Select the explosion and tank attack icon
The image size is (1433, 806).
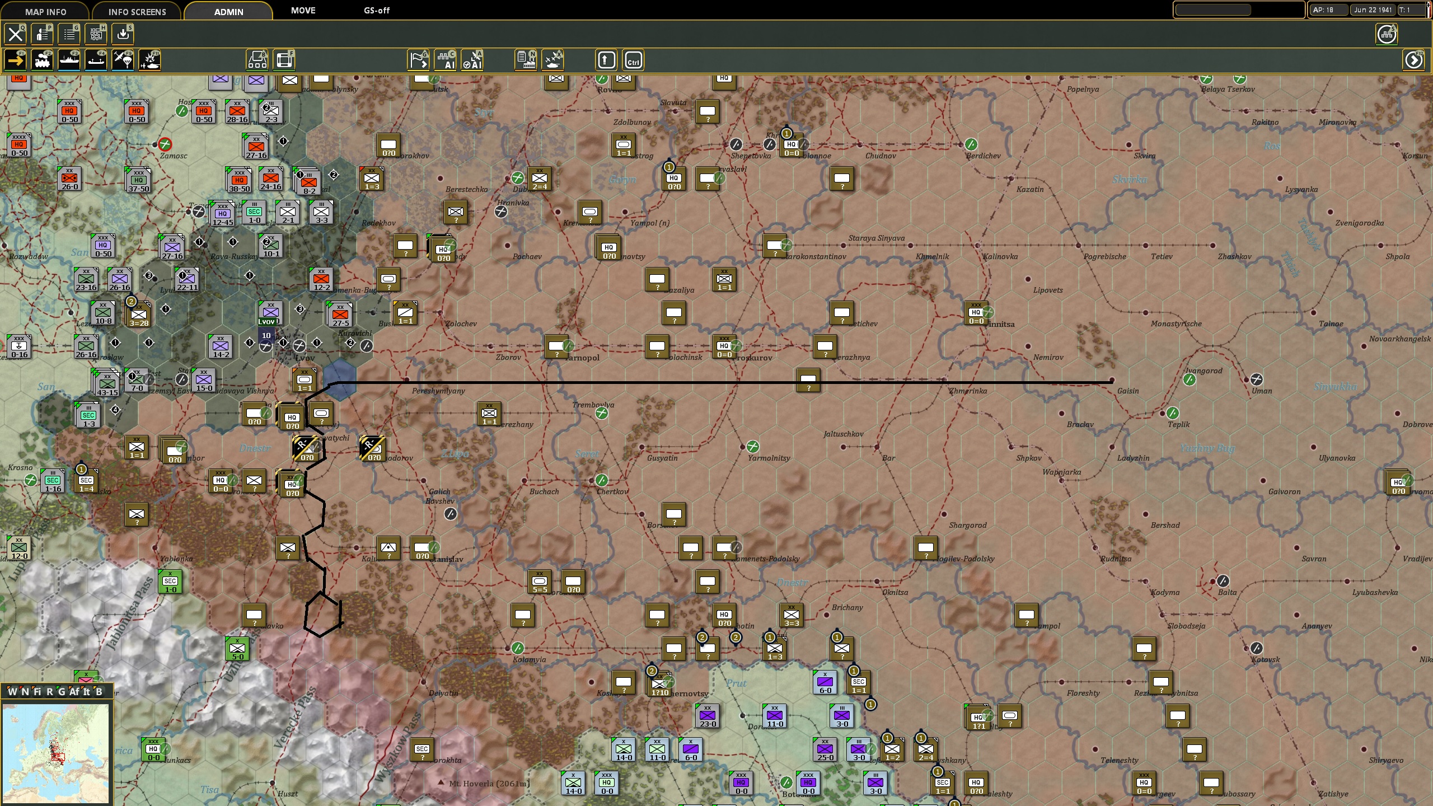pos(150,60)
